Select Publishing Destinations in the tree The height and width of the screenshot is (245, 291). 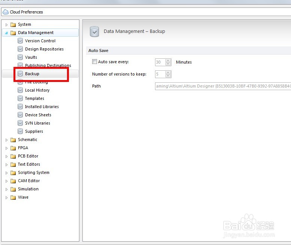(48, 65)
